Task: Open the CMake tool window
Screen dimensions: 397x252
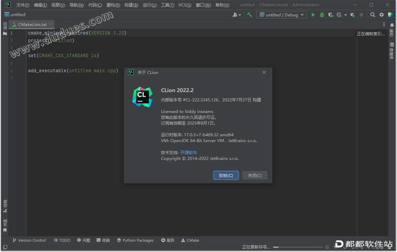Action: point(190,240)
